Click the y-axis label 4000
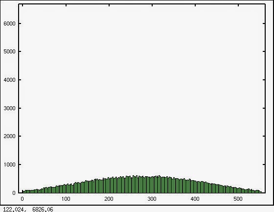 tap(9, 80)
